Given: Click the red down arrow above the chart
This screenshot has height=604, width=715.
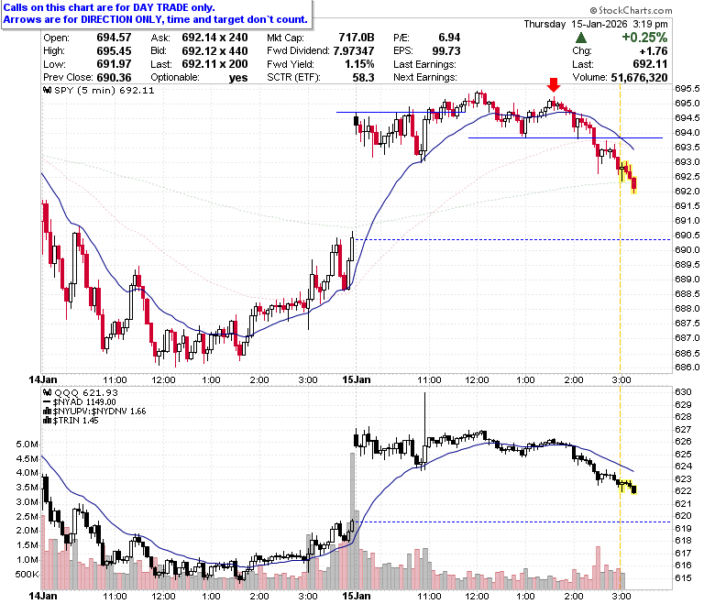Looking at the screenshot, I should (554, 85).
